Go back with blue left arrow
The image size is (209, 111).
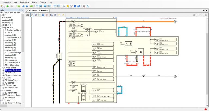tap(23, 6)
